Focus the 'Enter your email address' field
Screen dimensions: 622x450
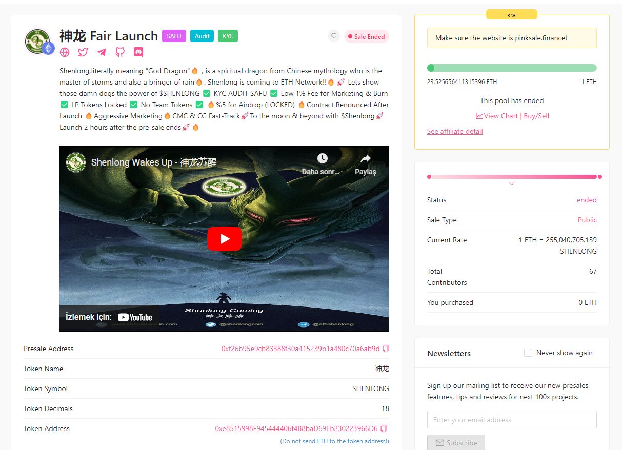coord(512,420)
